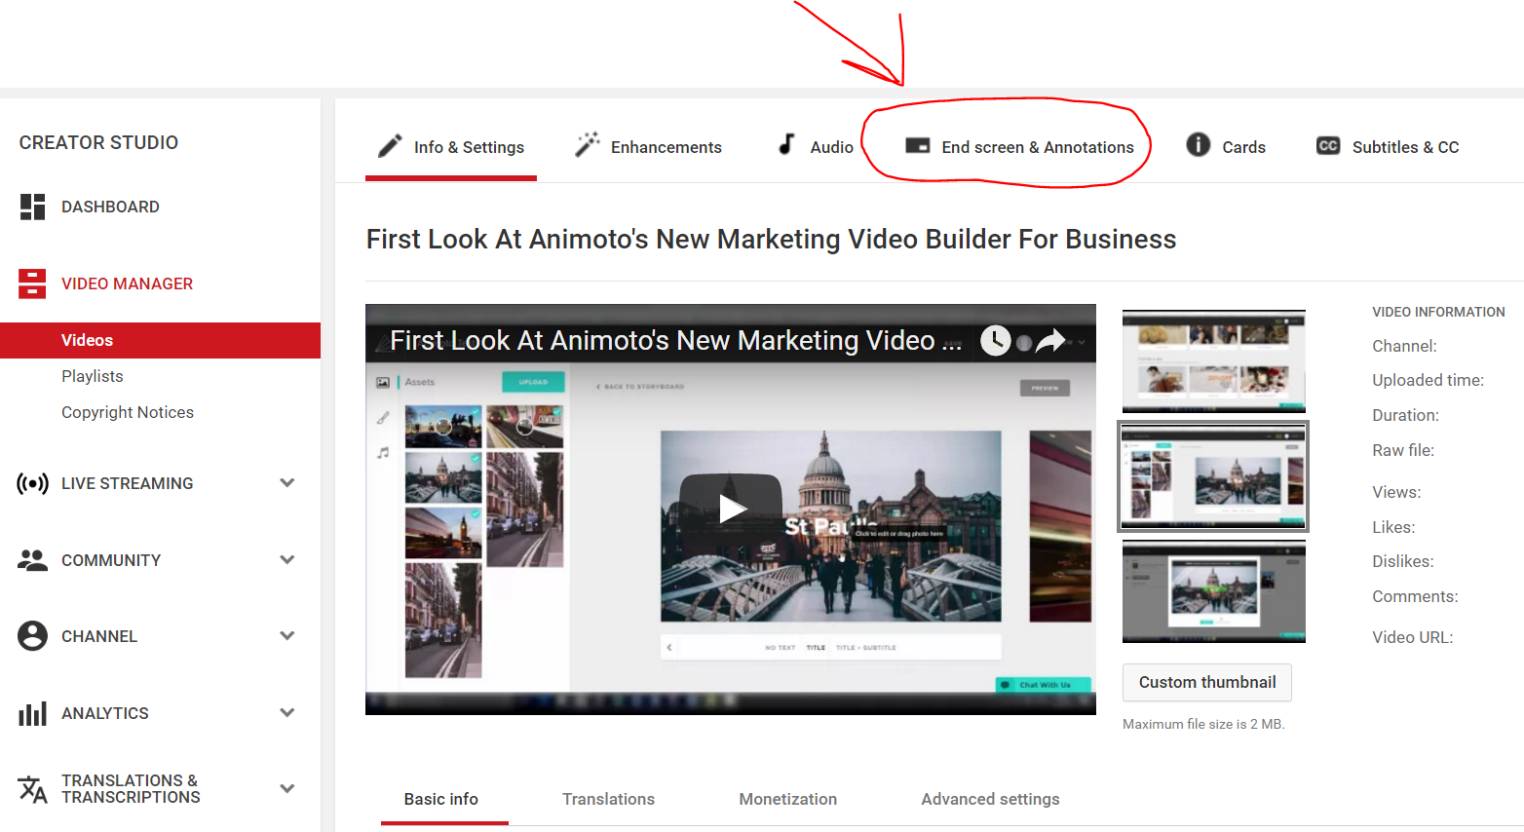This screenshot has height=832, width=1524.
Task: Select the second highlighted thumbnail option
Action: point(1213,476)
